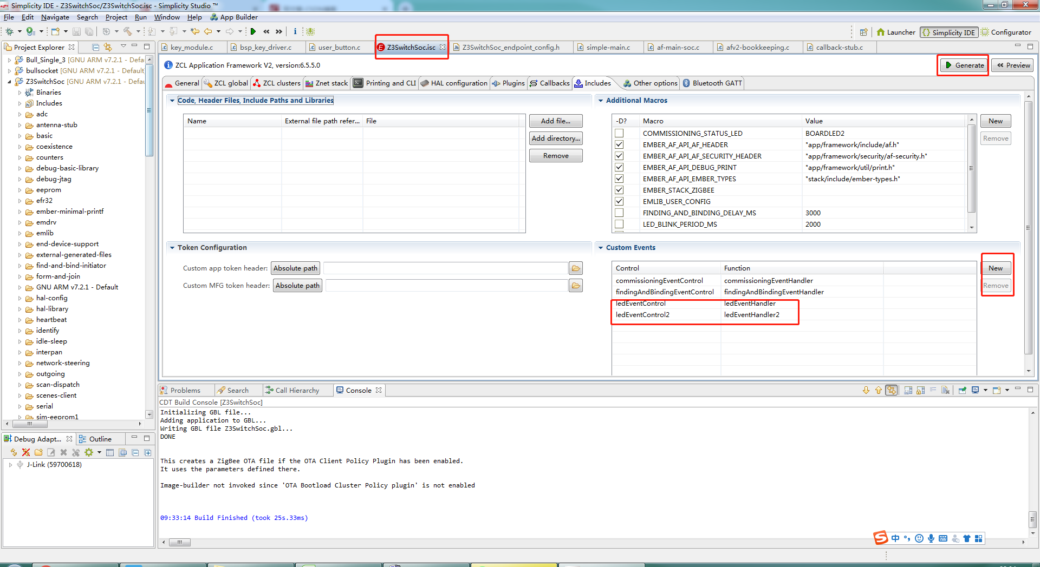The width and height of the screenshot is (1040, 567).
Task: Click console Show Previous up-arrow icon
Action: click(878, 390)
